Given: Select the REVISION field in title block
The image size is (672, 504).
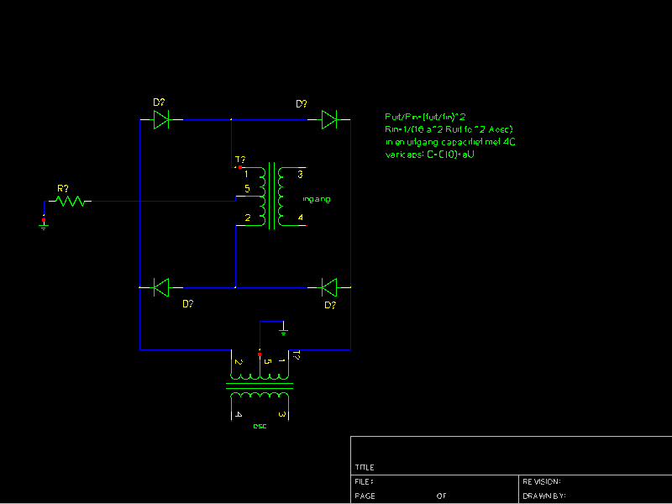Looking at the screenshot, I should point(542,482).
